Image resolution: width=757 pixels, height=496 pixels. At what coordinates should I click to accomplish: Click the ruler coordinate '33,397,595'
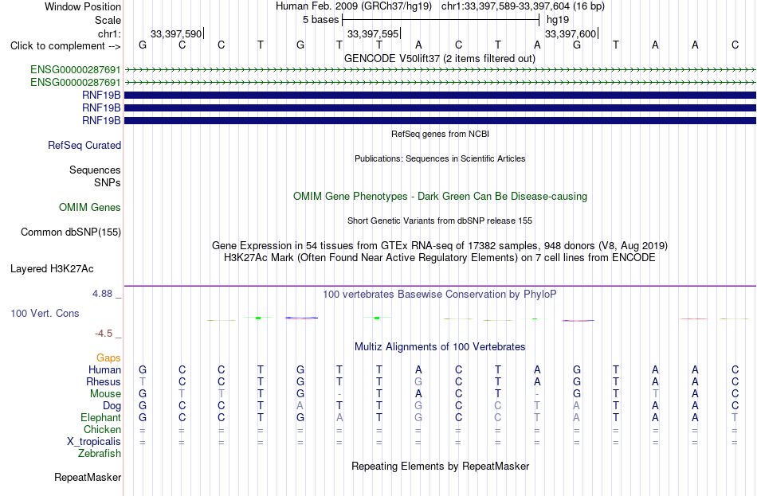373,33
